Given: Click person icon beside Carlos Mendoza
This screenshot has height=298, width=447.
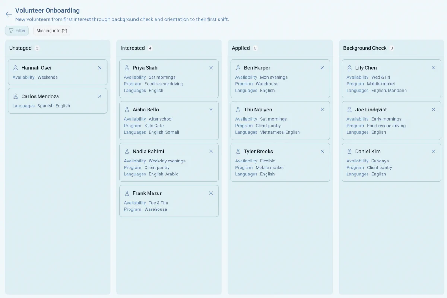Looking at the screenshot, I should pos(16,96).
